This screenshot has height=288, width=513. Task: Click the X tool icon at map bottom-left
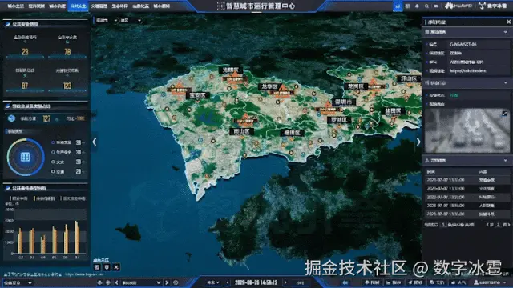point(116,267)
